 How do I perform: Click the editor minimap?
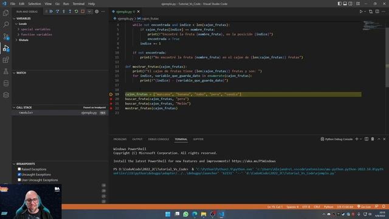point(373,26)
